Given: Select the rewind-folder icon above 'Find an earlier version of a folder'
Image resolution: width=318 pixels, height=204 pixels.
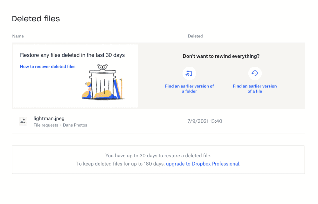Looking at the screenshot, I should (190, 73).
